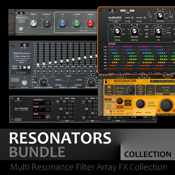Click Polyres LOW band GAIN slider
This screenshot has width=175, height=175.
click(x=73, y=101)
